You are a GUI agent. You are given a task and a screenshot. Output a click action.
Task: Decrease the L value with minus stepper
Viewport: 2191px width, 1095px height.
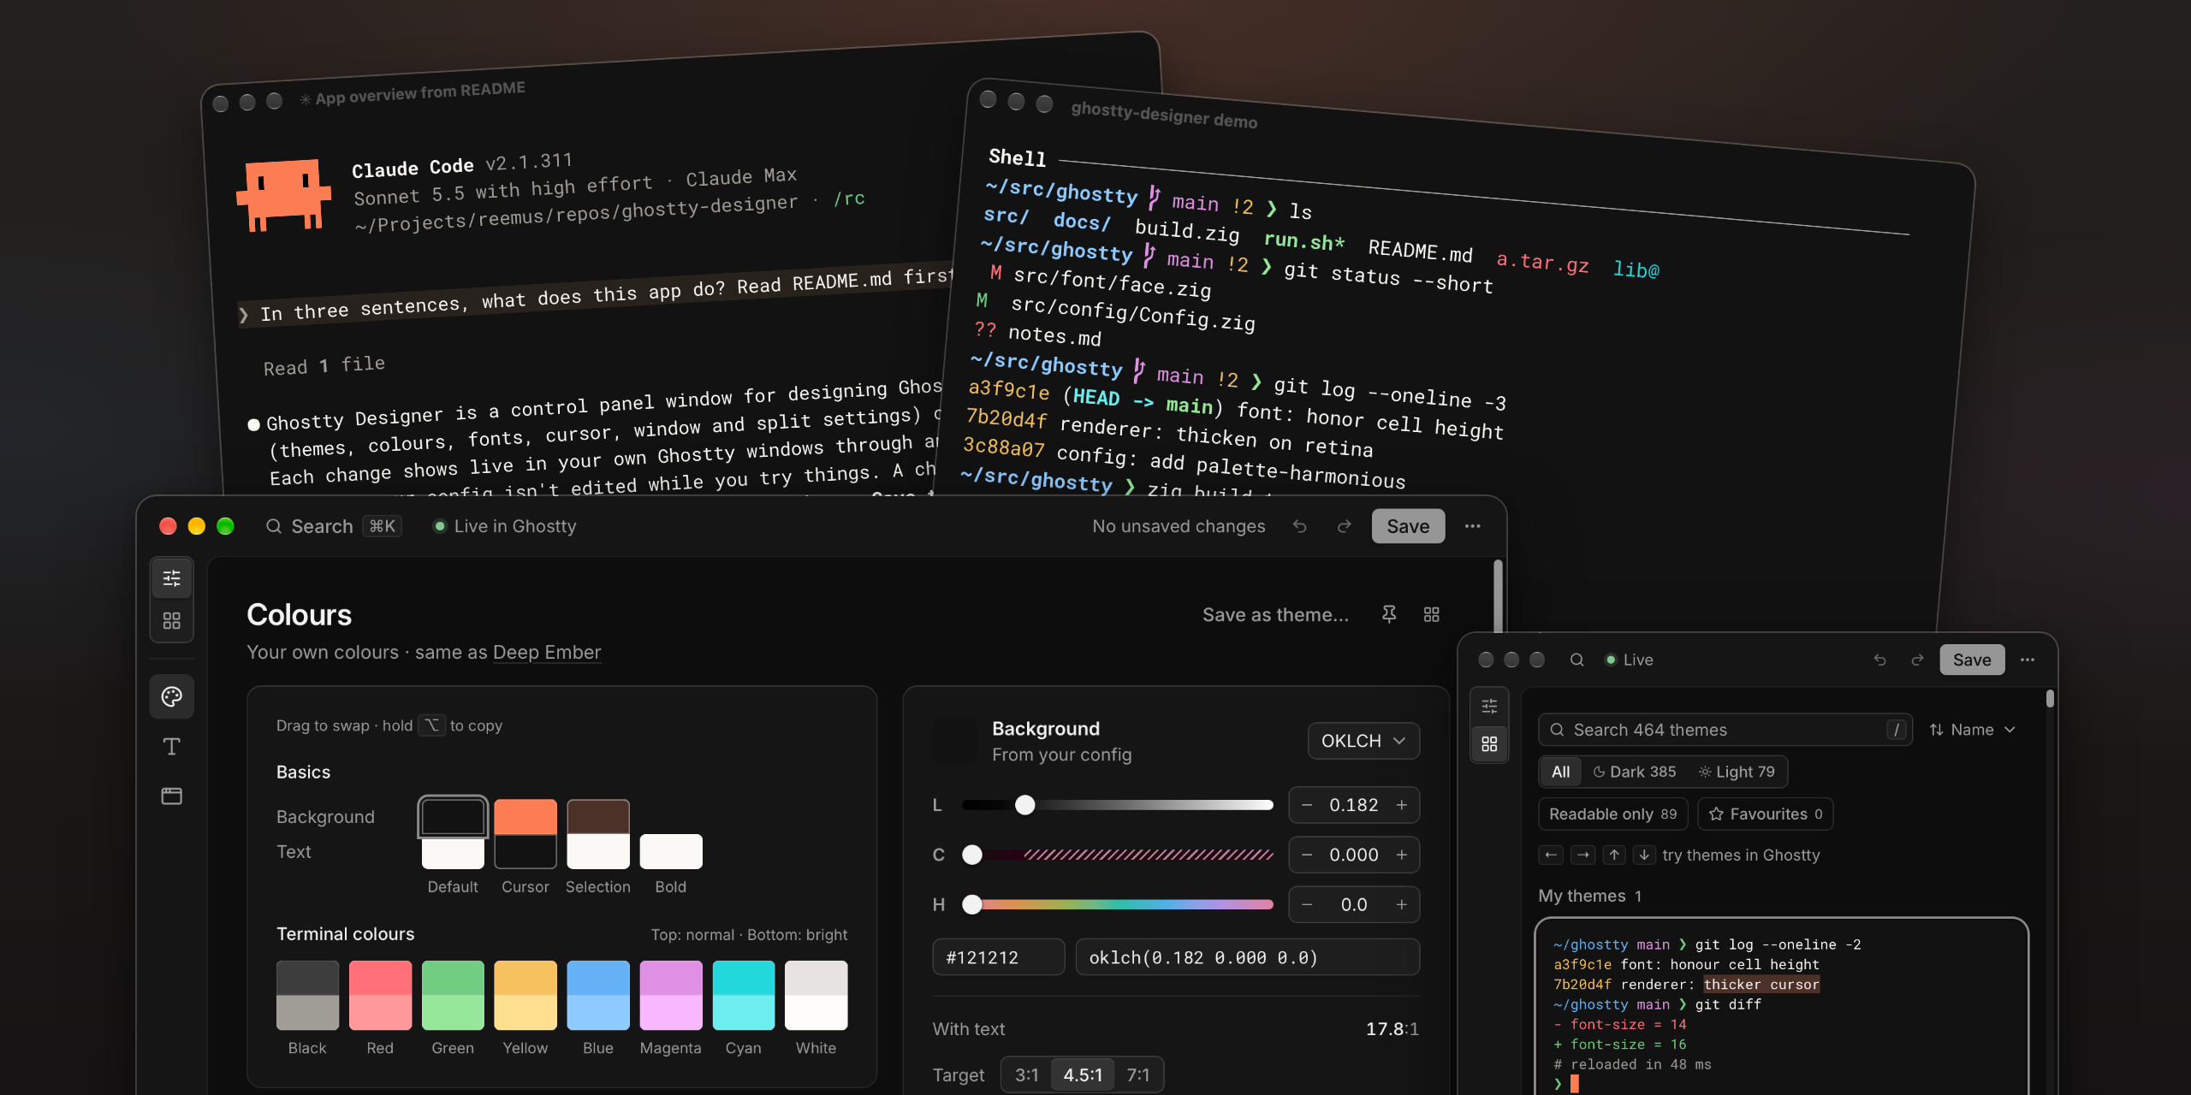coord(1307,805)
